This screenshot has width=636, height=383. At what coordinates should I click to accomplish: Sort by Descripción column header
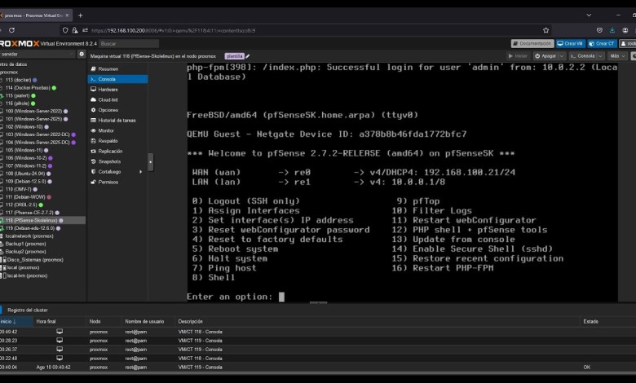click(x=190, y=321)
